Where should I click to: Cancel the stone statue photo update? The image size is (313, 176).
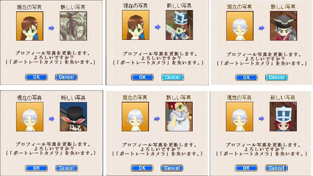click(66, 77)
